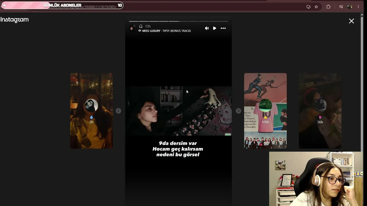Open the story poster's profile picture
This screenshot has width=367, height=206.
point(132,28)
